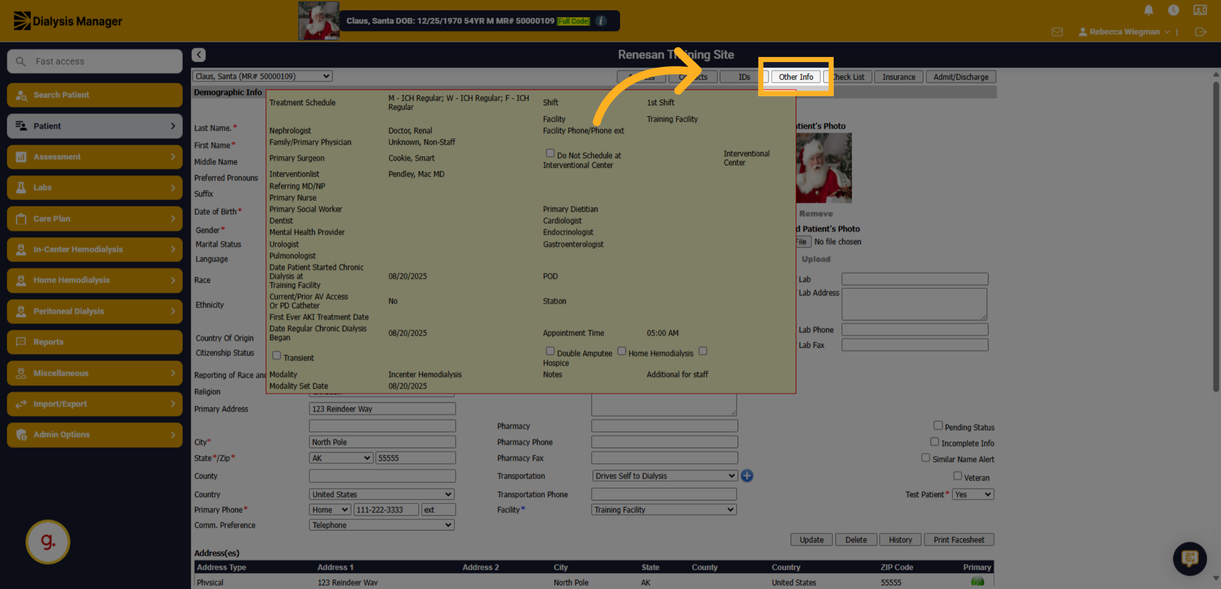Check the Double Amputee checkbox
This screenshot has height=589, width=1221.
click(550, 351)
